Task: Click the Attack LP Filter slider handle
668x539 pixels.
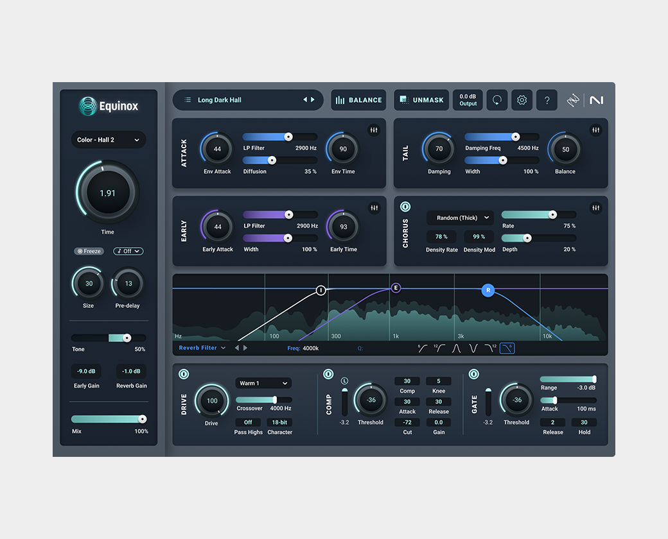Action: pos(288,137)
